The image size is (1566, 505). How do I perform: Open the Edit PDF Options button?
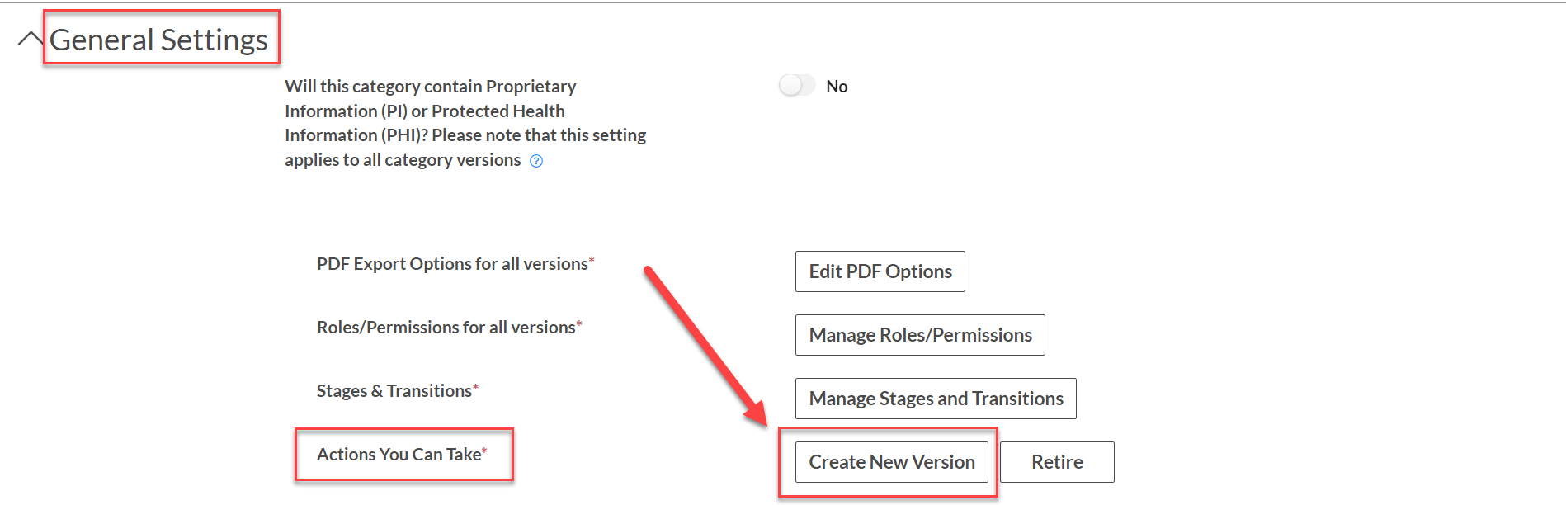pos(880,271)
